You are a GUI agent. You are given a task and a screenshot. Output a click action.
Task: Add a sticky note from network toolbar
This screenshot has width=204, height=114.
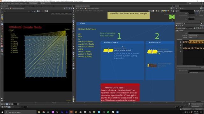(164, 11)
